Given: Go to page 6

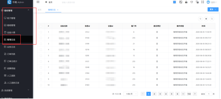Looking at the screenshot, I should [177, 94].
